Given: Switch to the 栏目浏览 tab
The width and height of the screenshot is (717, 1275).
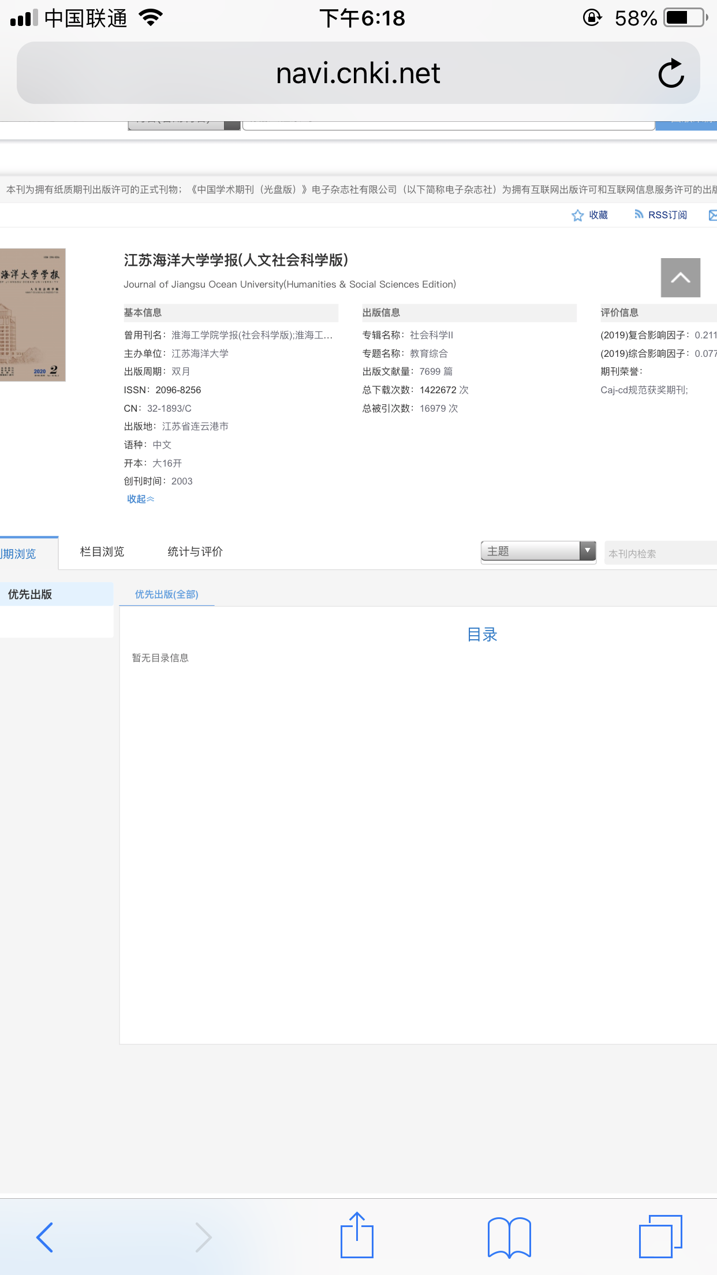Looking at the screenshot, I should click(x=102, y=552).
